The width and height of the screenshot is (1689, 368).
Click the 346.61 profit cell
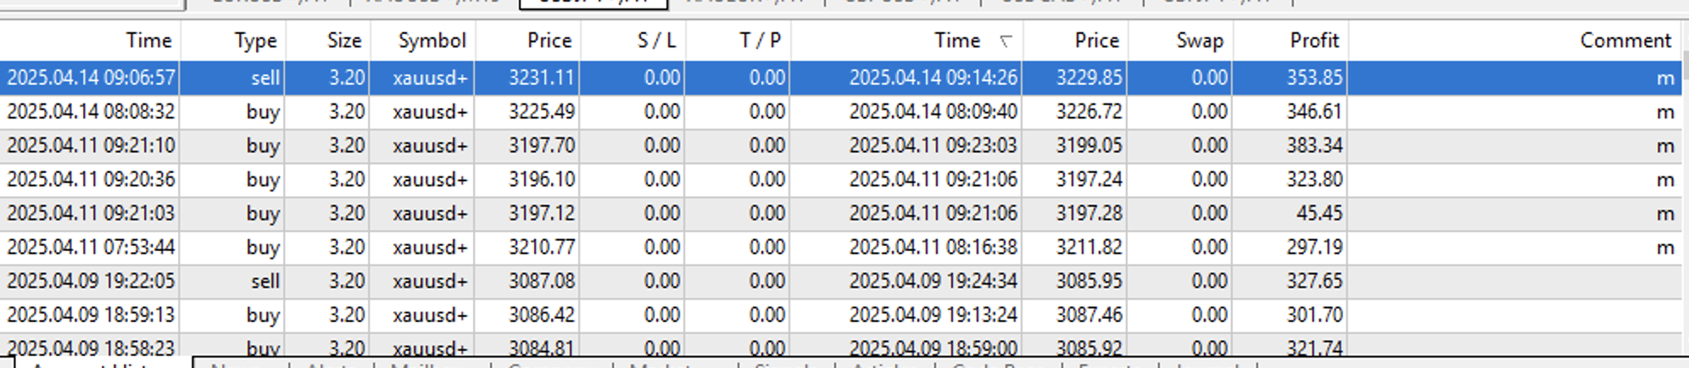pyautogui.click(x=1313, y=112)
